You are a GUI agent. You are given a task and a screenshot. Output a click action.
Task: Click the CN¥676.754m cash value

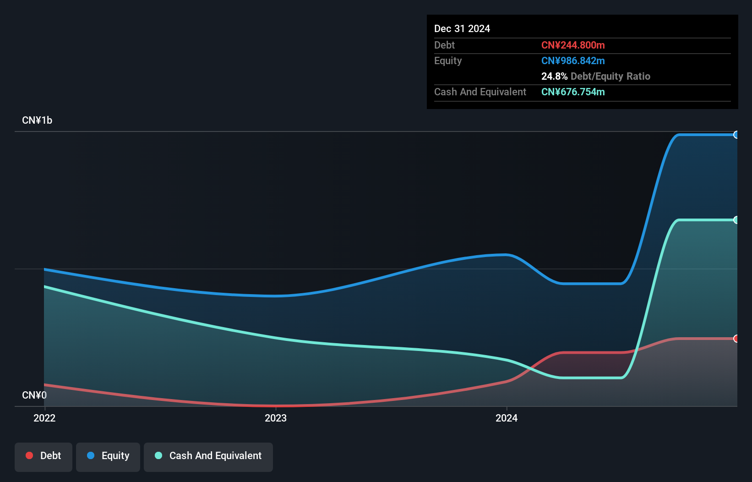click(573, 92)
